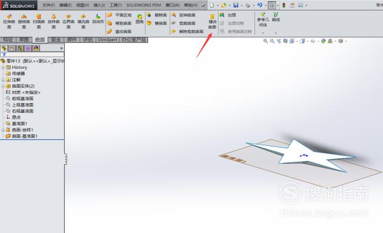Click the Ruled Surface (直纹曲面) tool
The image size is (383, 233).
pos(120,31)
